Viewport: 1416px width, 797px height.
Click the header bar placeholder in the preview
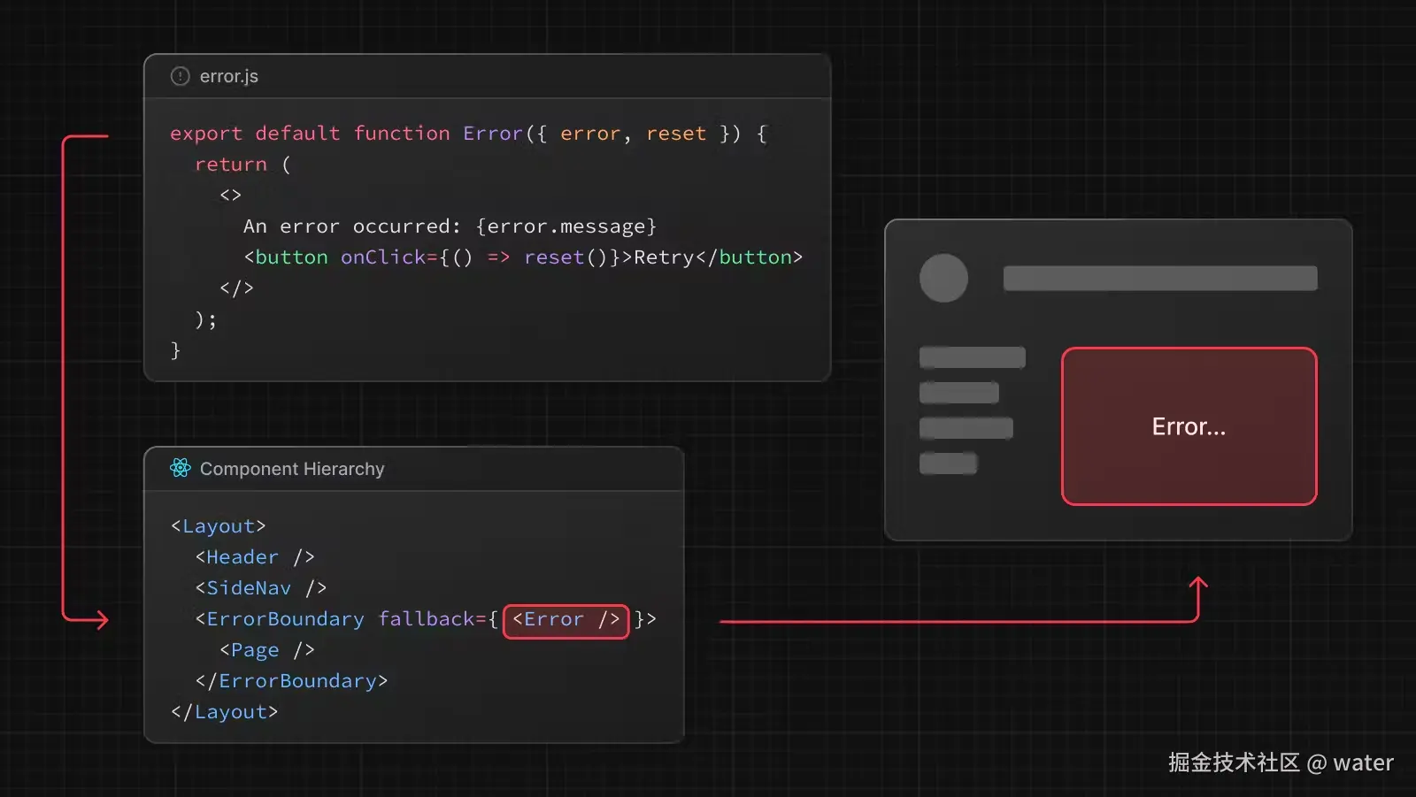point(1160,278)
